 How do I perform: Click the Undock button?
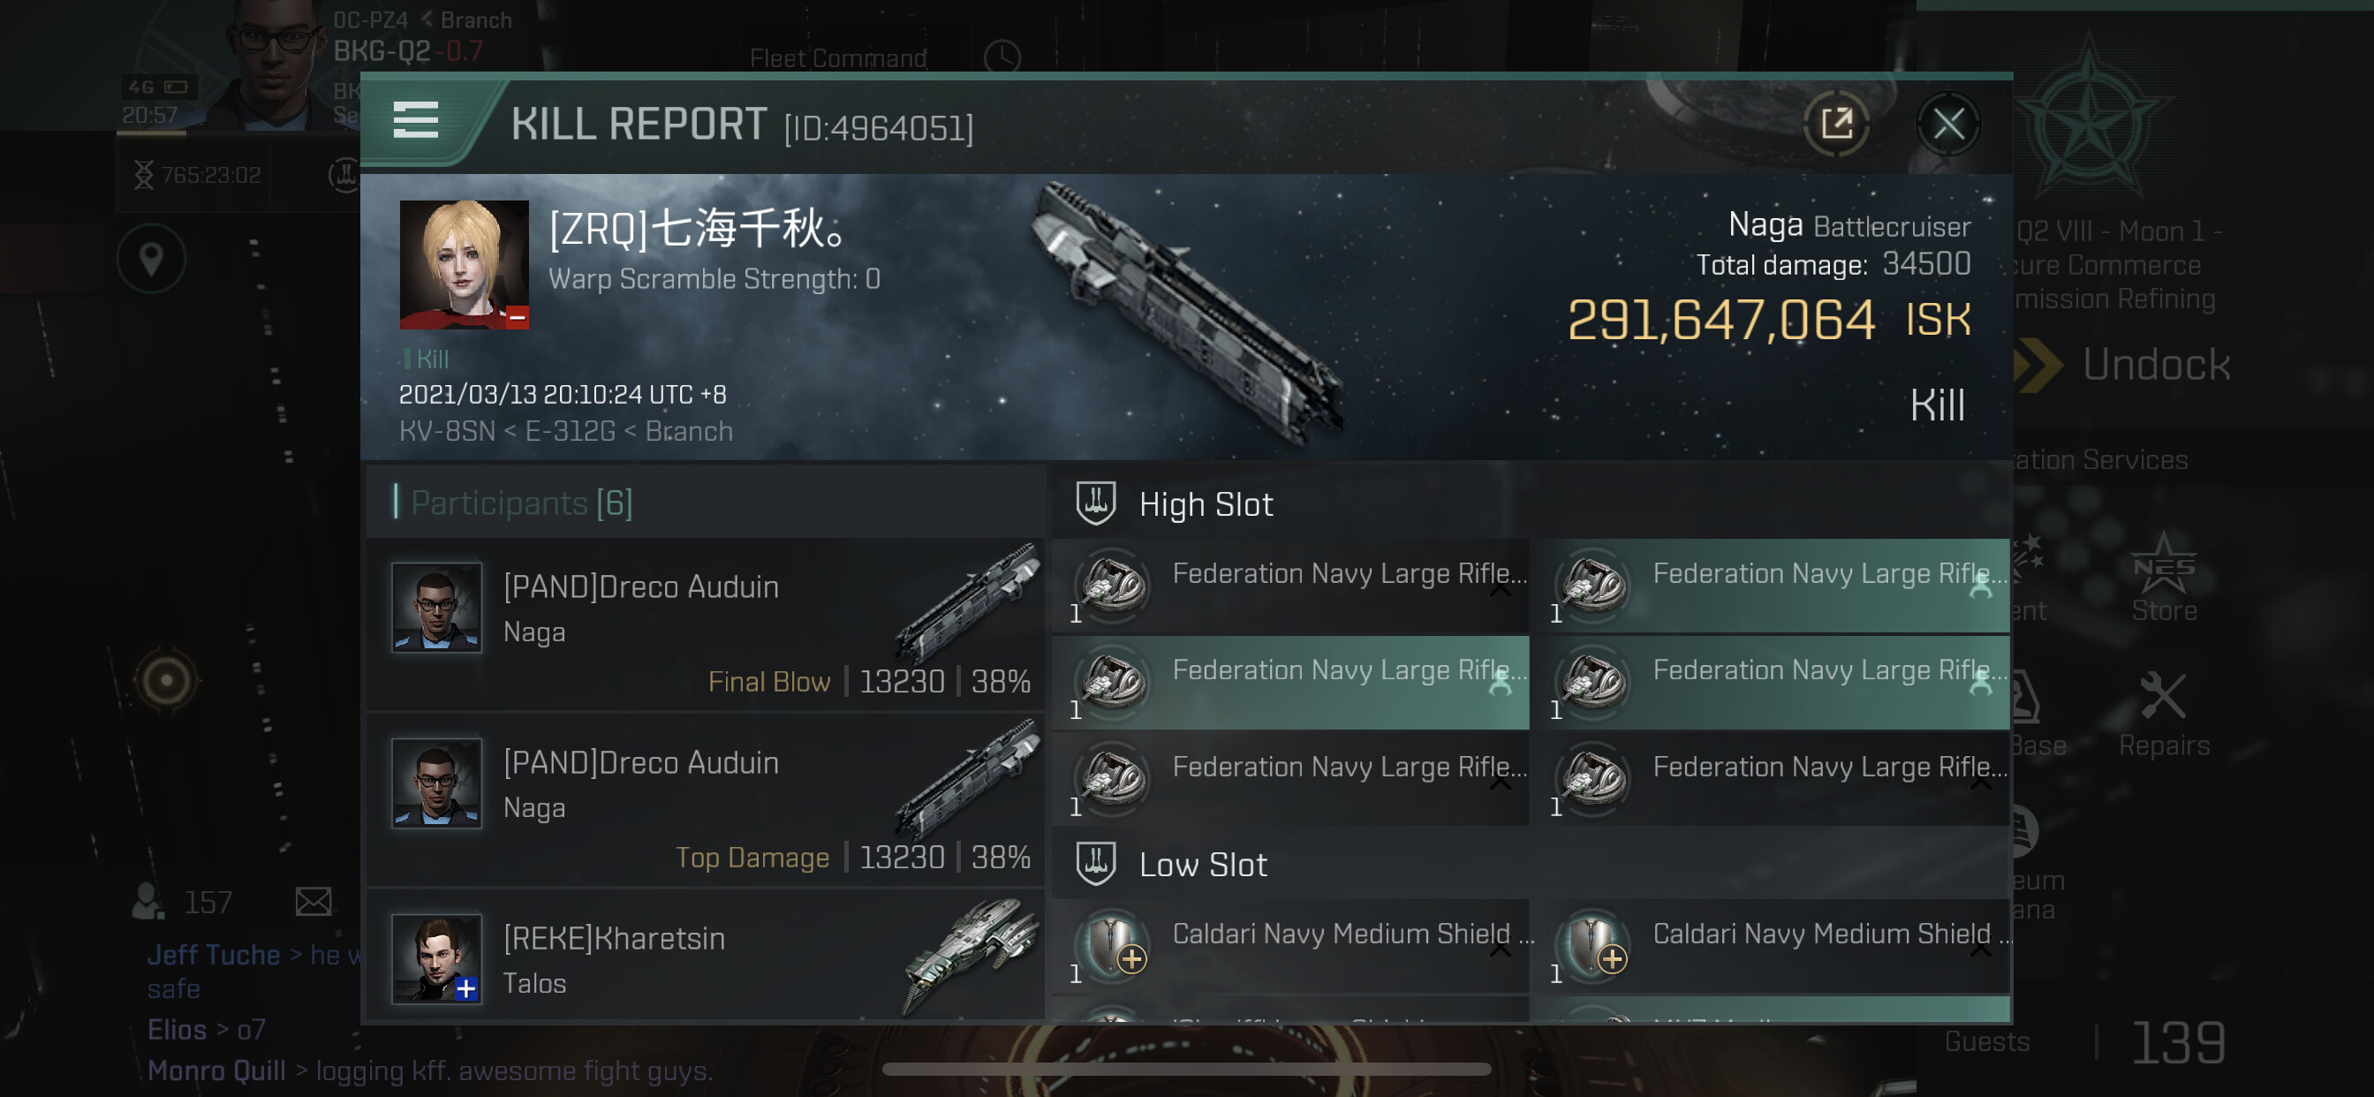2155,365
